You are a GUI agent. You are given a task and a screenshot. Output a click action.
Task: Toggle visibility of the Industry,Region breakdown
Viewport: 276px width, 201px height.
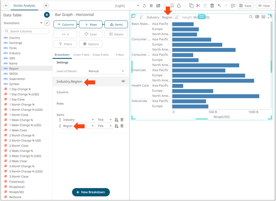coord(123,81)
